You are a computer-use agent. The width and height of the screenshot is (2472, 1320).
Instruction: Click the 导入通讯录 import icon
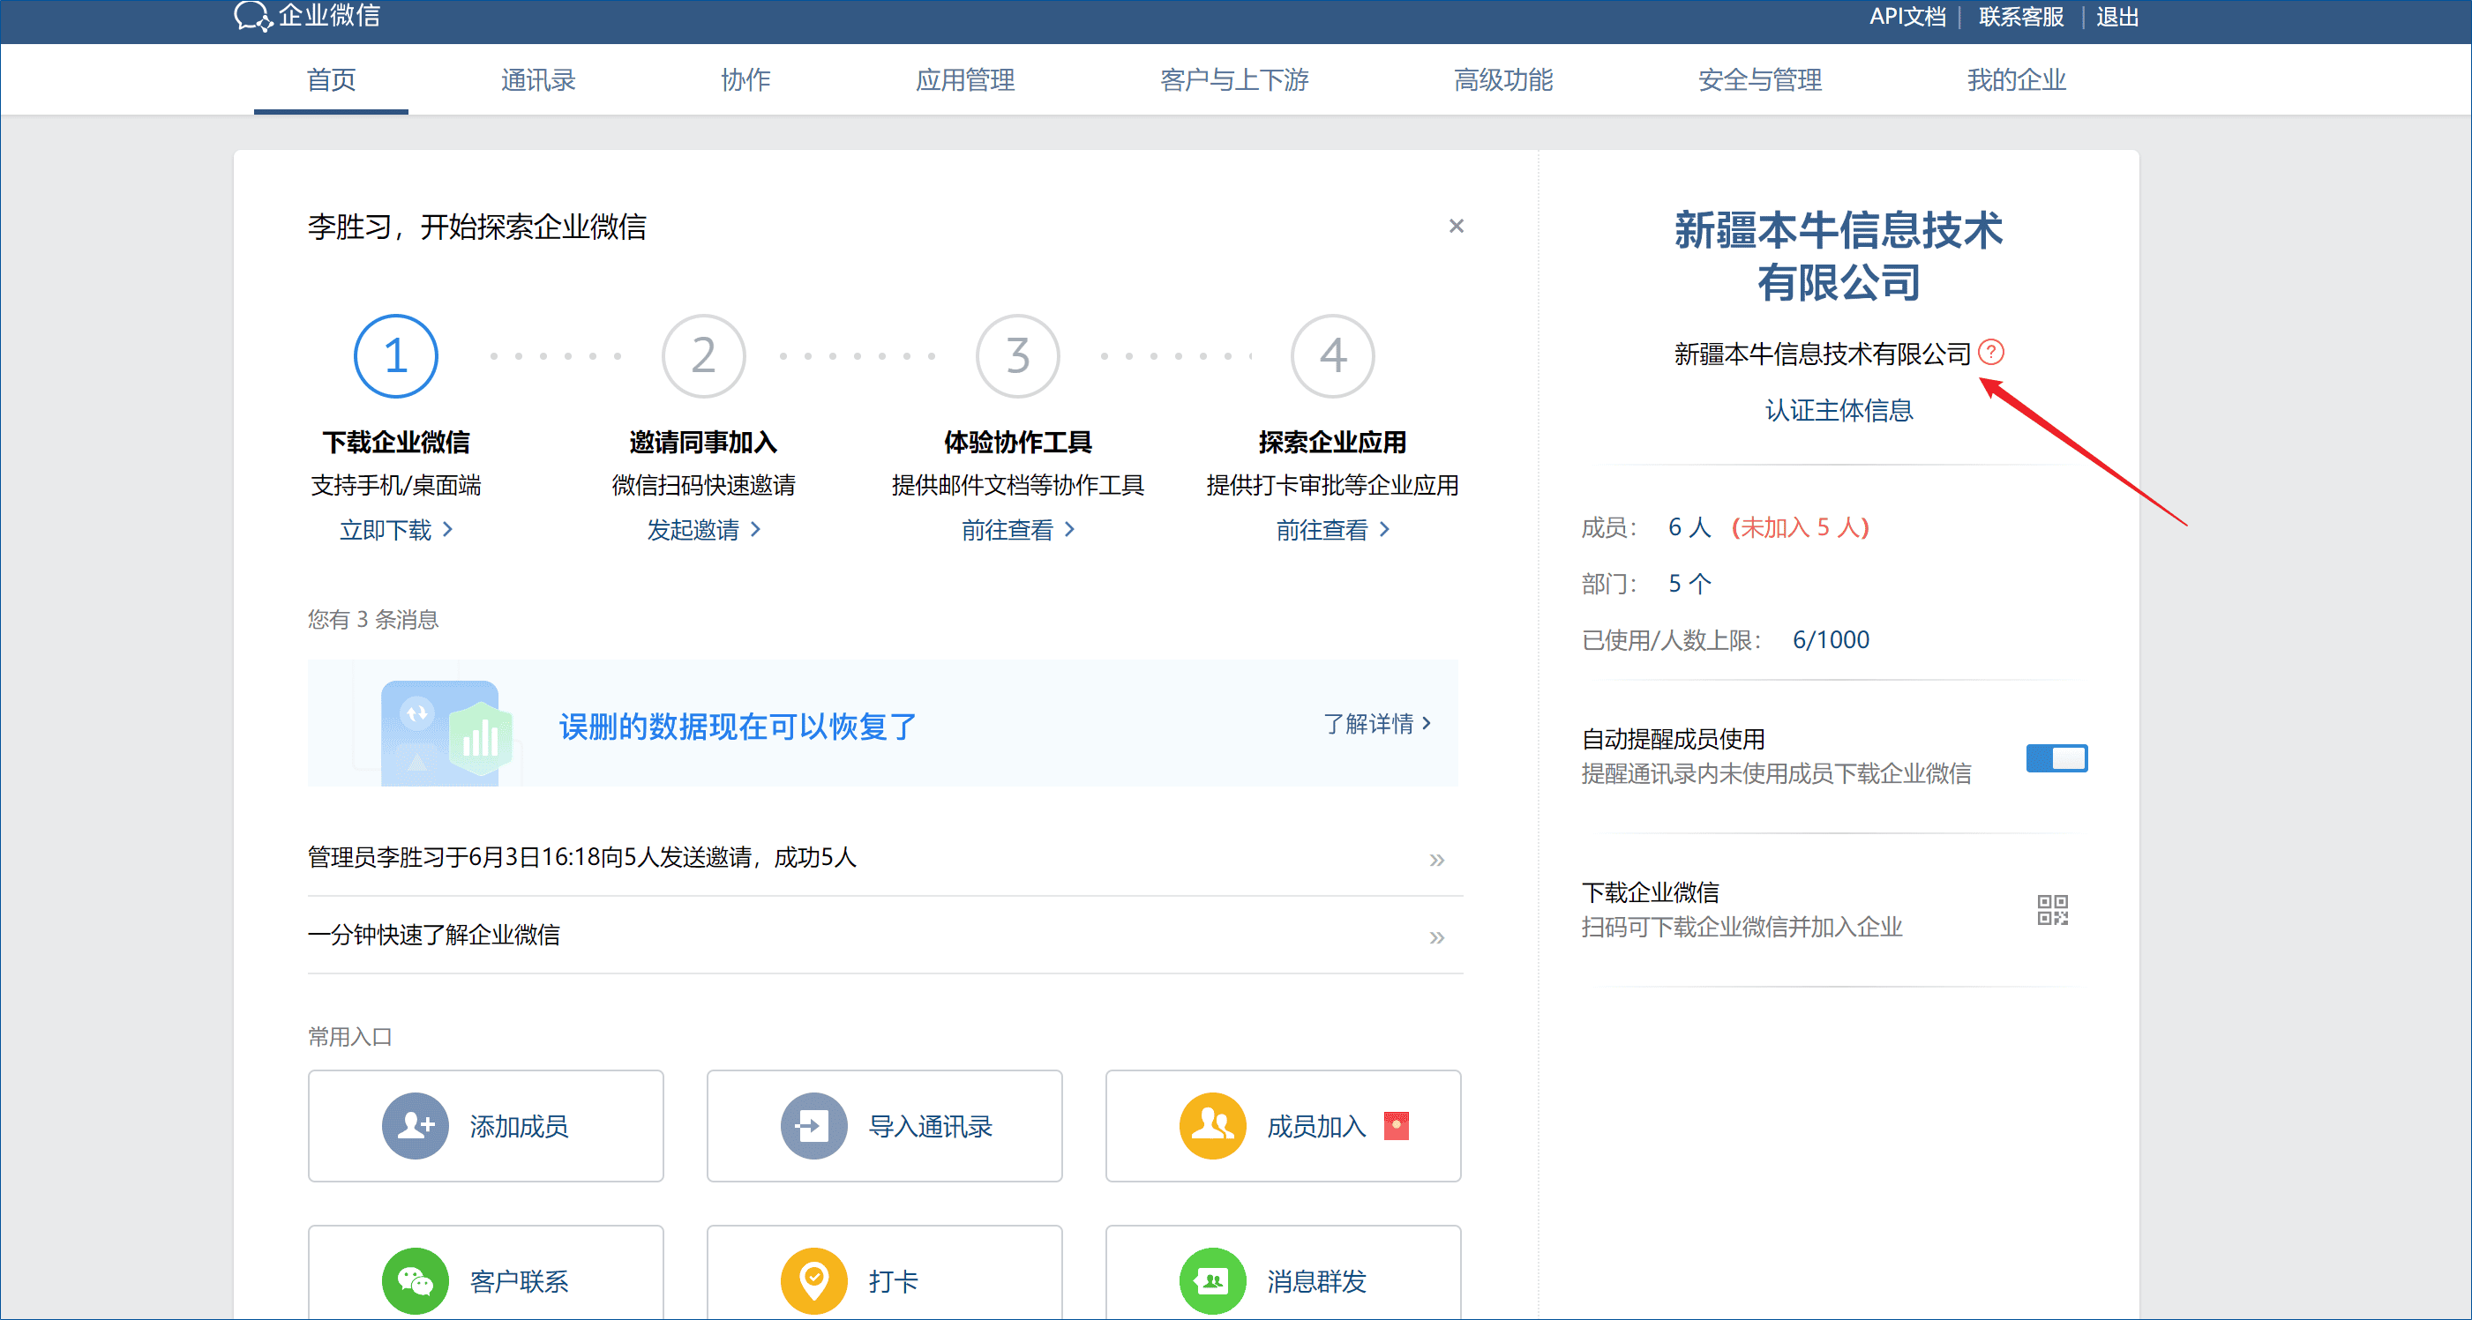click(813, 1125)
